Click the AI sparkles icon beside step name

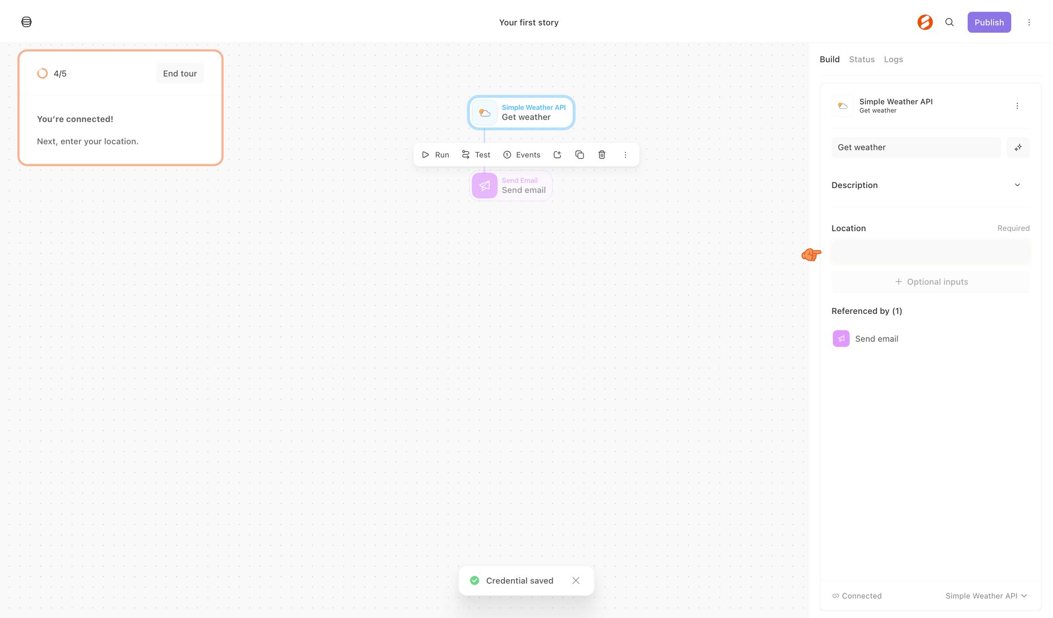tap(1018, 147)
